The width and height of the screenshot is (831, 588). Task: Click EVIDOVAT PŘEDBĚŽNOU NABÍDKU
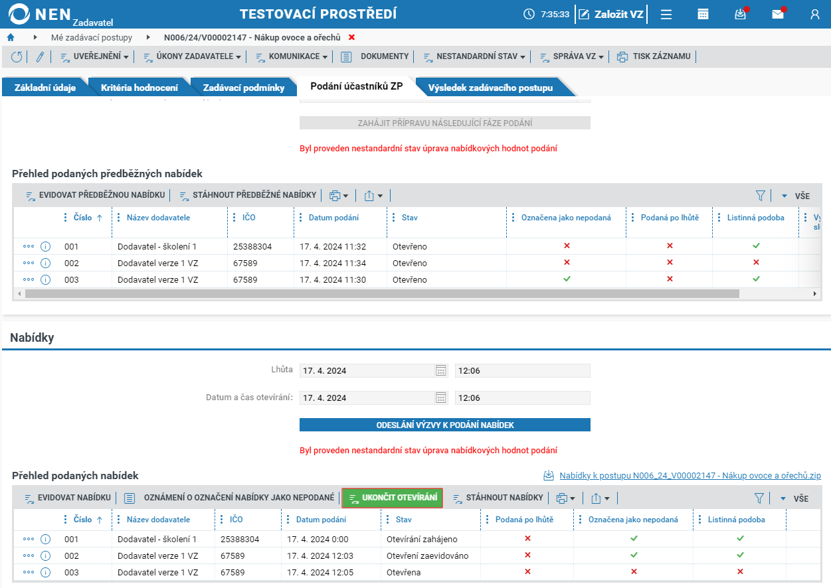[x=95, y=196]
